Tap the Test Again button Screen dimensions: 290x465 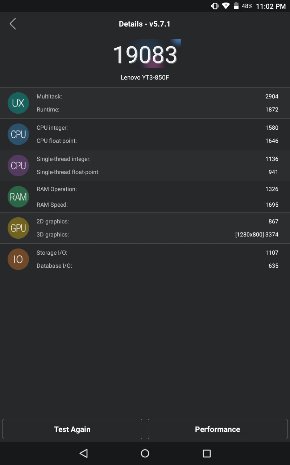pyautogui.click(x=72, y=429)
